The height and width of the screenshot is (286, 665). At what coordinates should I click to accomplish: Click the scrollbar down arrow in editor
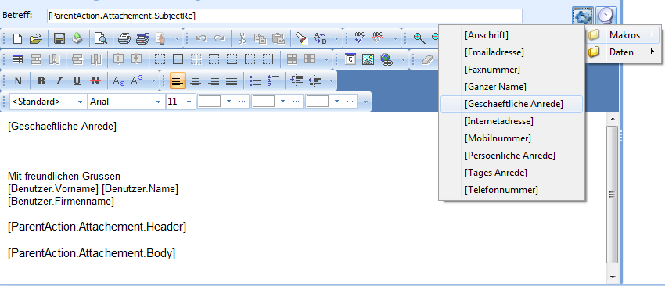pos(612,277)
